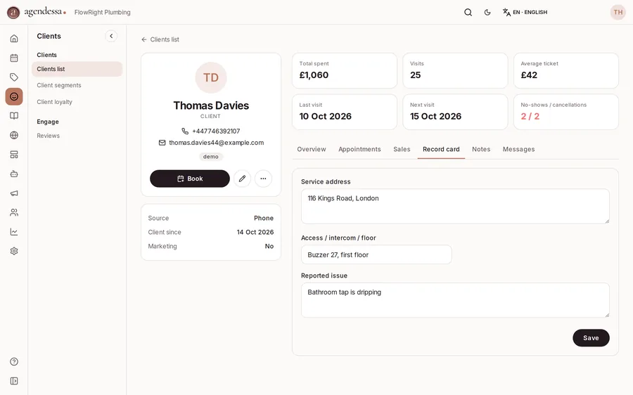Select the Record card tab
633x395 pixels.
pos(441,149)
